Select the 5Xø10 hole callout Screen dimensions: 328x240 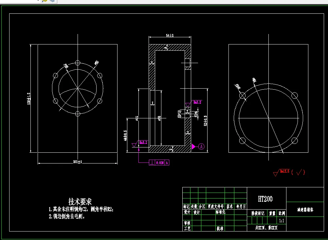click(179, 114)
